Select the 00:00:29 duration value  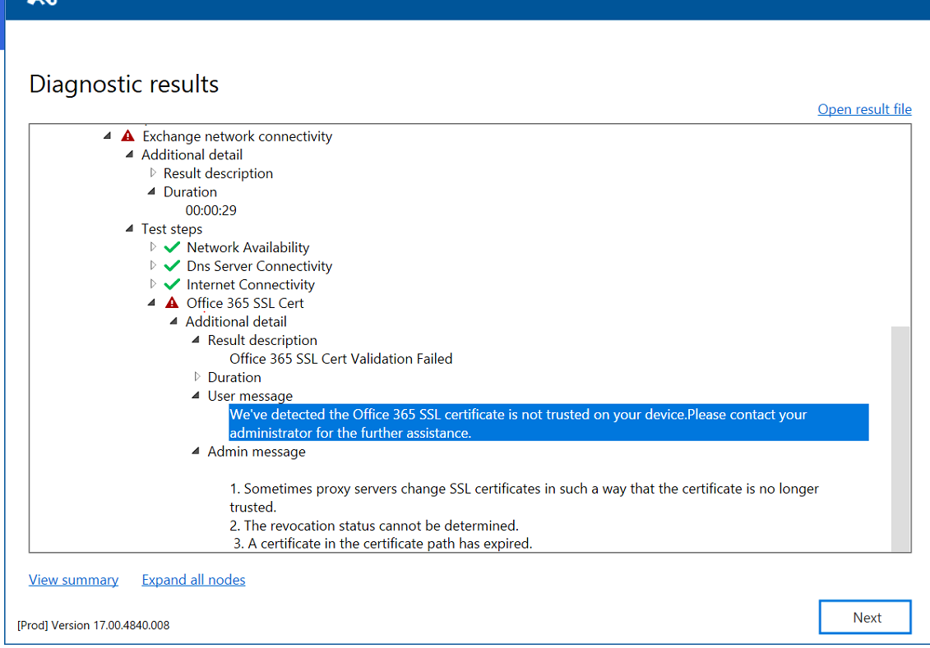tap(211, 210)
